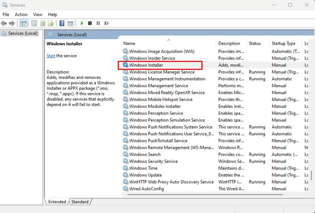Click the Pause Service toolbar icon
Viewport: 315px width, 213px height.
98,23
